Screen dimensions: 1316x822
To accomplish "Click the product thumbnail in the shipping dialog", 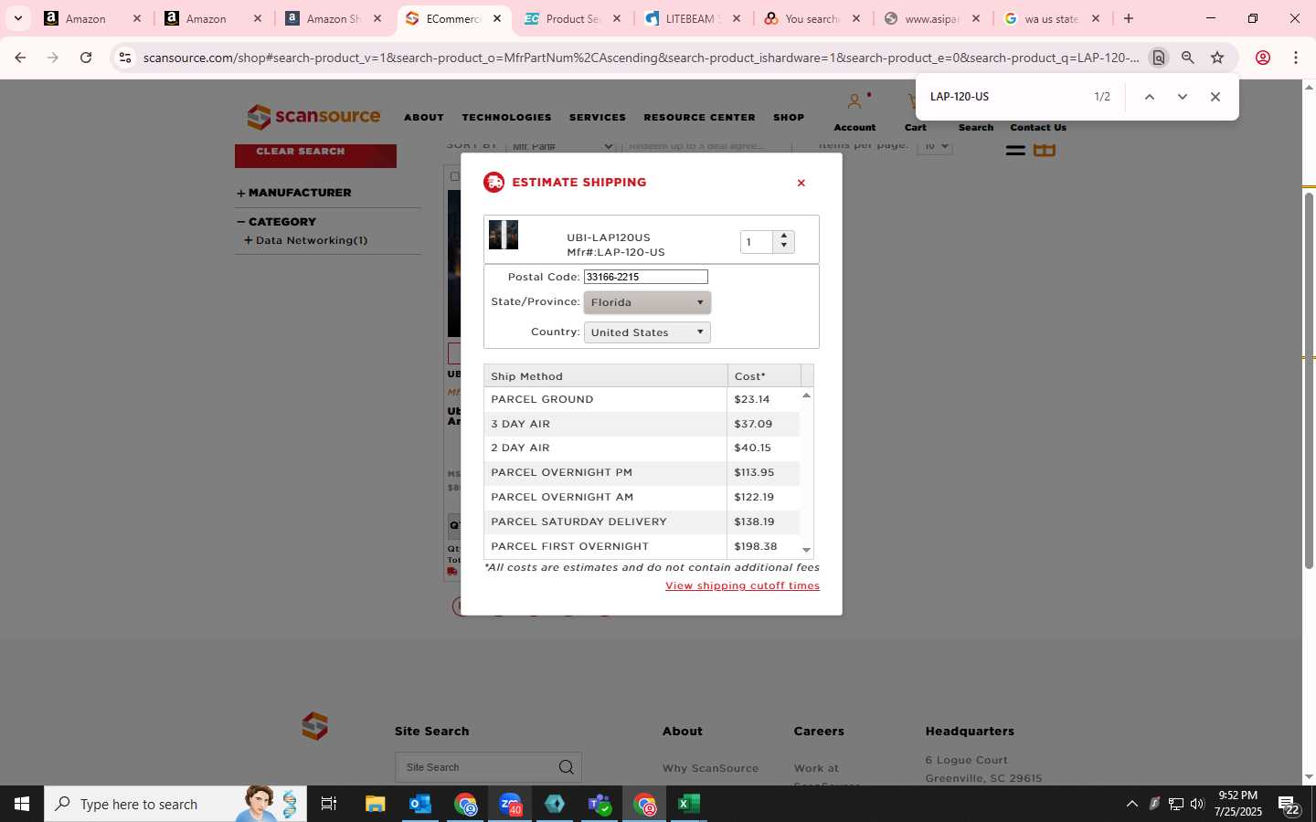I will [504, 235].
